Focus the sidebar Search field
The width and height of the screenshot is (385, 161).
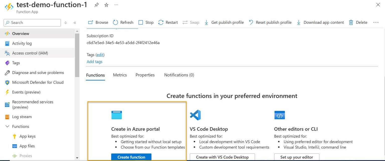click(32, 23)
